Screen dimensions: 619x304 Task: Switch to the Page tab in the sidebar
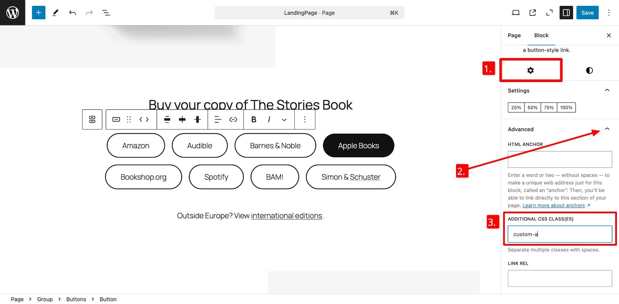pyautogui.click(x=514, y=35)
